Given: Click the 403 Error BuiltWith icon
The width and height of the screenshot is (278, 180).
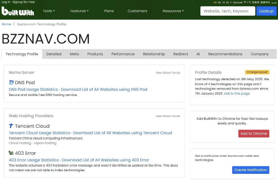Looking at the screenshot, I should click(x=11, y=153).
